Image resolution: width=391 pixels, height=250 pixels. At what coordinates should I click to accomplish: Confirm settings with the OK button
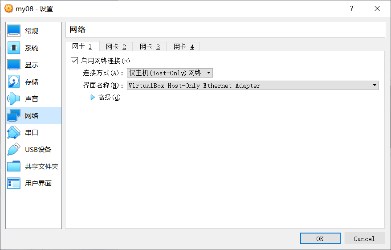point(320,238)
